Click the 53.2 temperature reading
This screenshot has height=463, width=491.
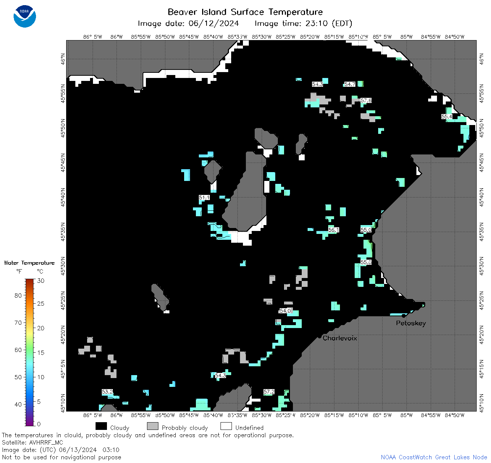click(107, 392)
